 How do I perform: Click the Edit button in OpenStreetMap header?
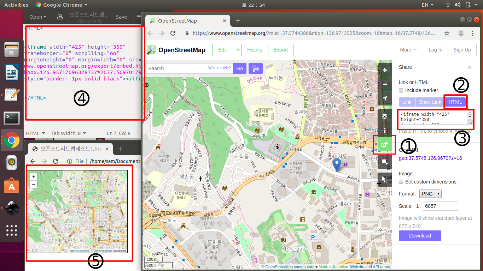222,50
